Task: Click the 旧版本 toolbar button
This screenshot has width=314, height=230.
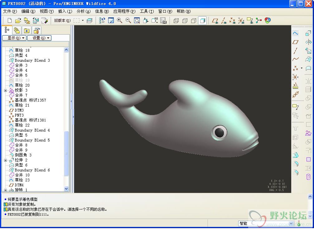Action: pyautogui.click(x=62, y=21)
